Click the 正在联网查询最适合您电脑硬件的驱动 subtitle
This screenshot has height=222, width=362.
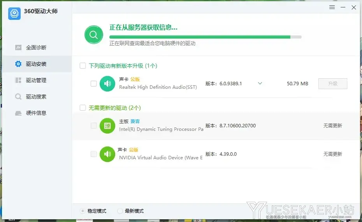pyautogui.click(x=152, y=44)
